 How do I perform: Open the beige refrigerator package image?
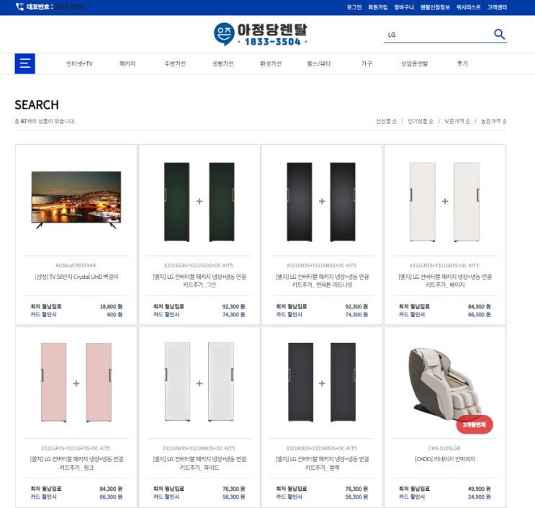pyautogui.click(x=444, y=202)
